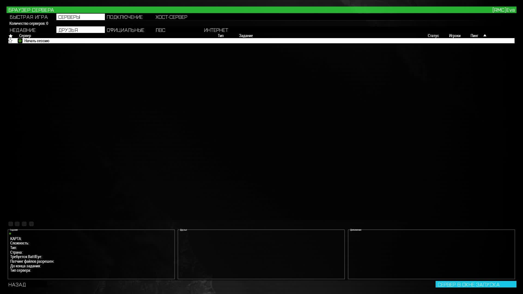Show НЕДАВНИЕ servers filter
The height and width of the screenshot is (294, 523).
click(23, 30)
